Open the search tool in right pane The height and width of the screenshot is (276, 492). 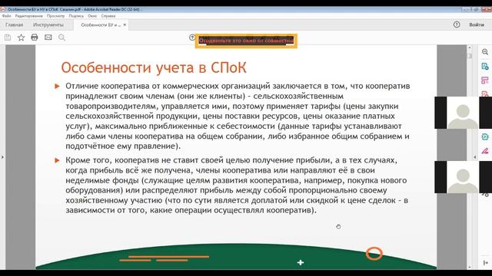[x=485, y=52]
